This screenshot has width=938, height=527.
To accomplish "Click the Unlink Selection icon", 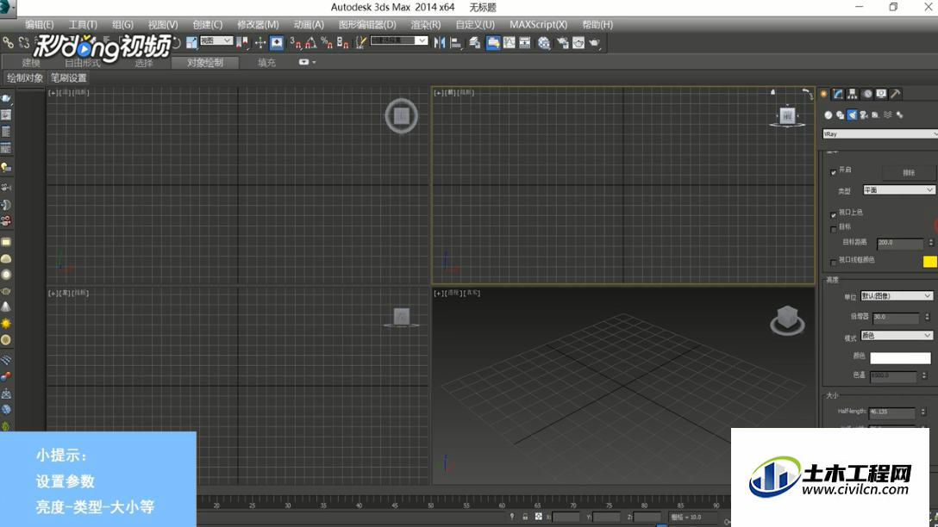I will 24,42.
